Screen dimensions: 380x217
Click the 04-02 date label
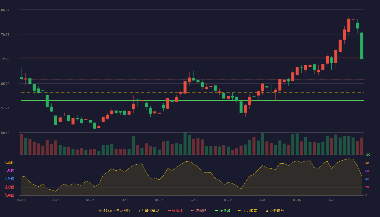90,200
